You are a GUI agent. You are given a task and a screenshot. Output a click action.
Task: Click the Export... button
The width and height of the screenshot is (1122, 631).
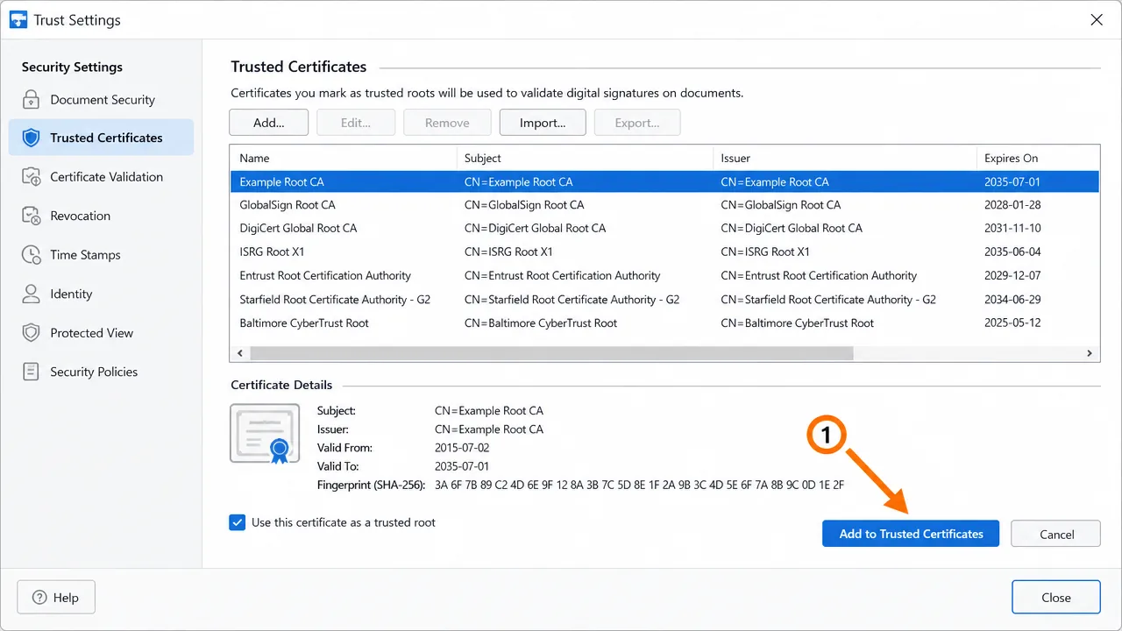[637, 123]
